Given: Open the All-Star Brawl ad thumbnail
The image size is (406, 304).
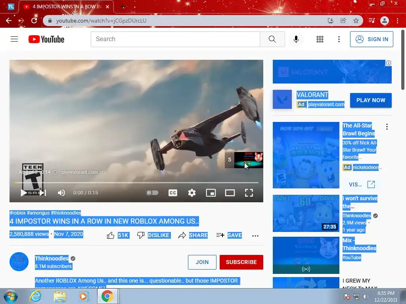Looking at the screenshot, I should (306, 155).
